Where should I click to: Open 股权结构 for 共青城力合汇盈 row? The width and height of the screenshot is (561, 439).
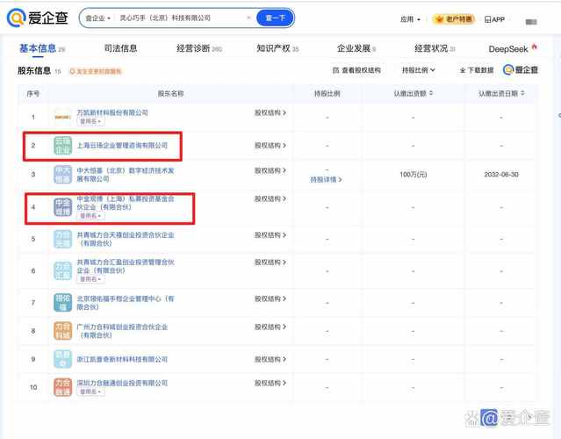(270, 263)
